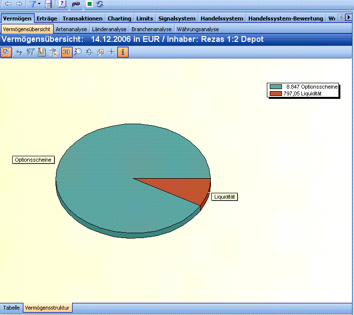The height and width of the screenshot is (315, 354).
Task: Open the Charting tab
Action: pos(119,19)
